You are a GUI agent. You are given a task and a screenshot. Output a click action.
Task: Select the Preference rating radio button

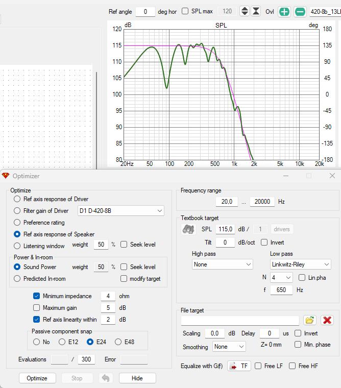tap(17, 223)
